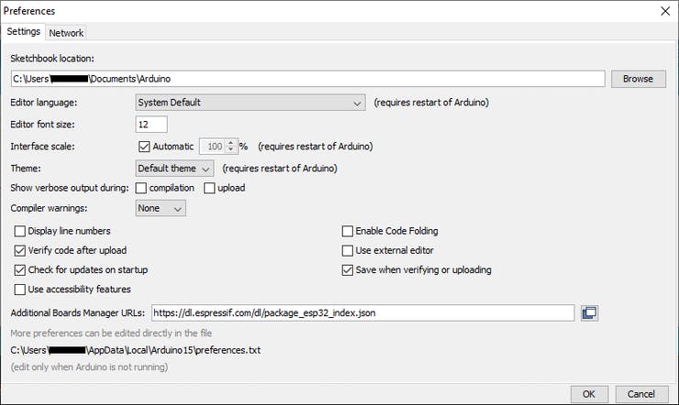This screenshot has width=679, height=405.
Task: Open the Theme dropdown
Action: [174, 169]
